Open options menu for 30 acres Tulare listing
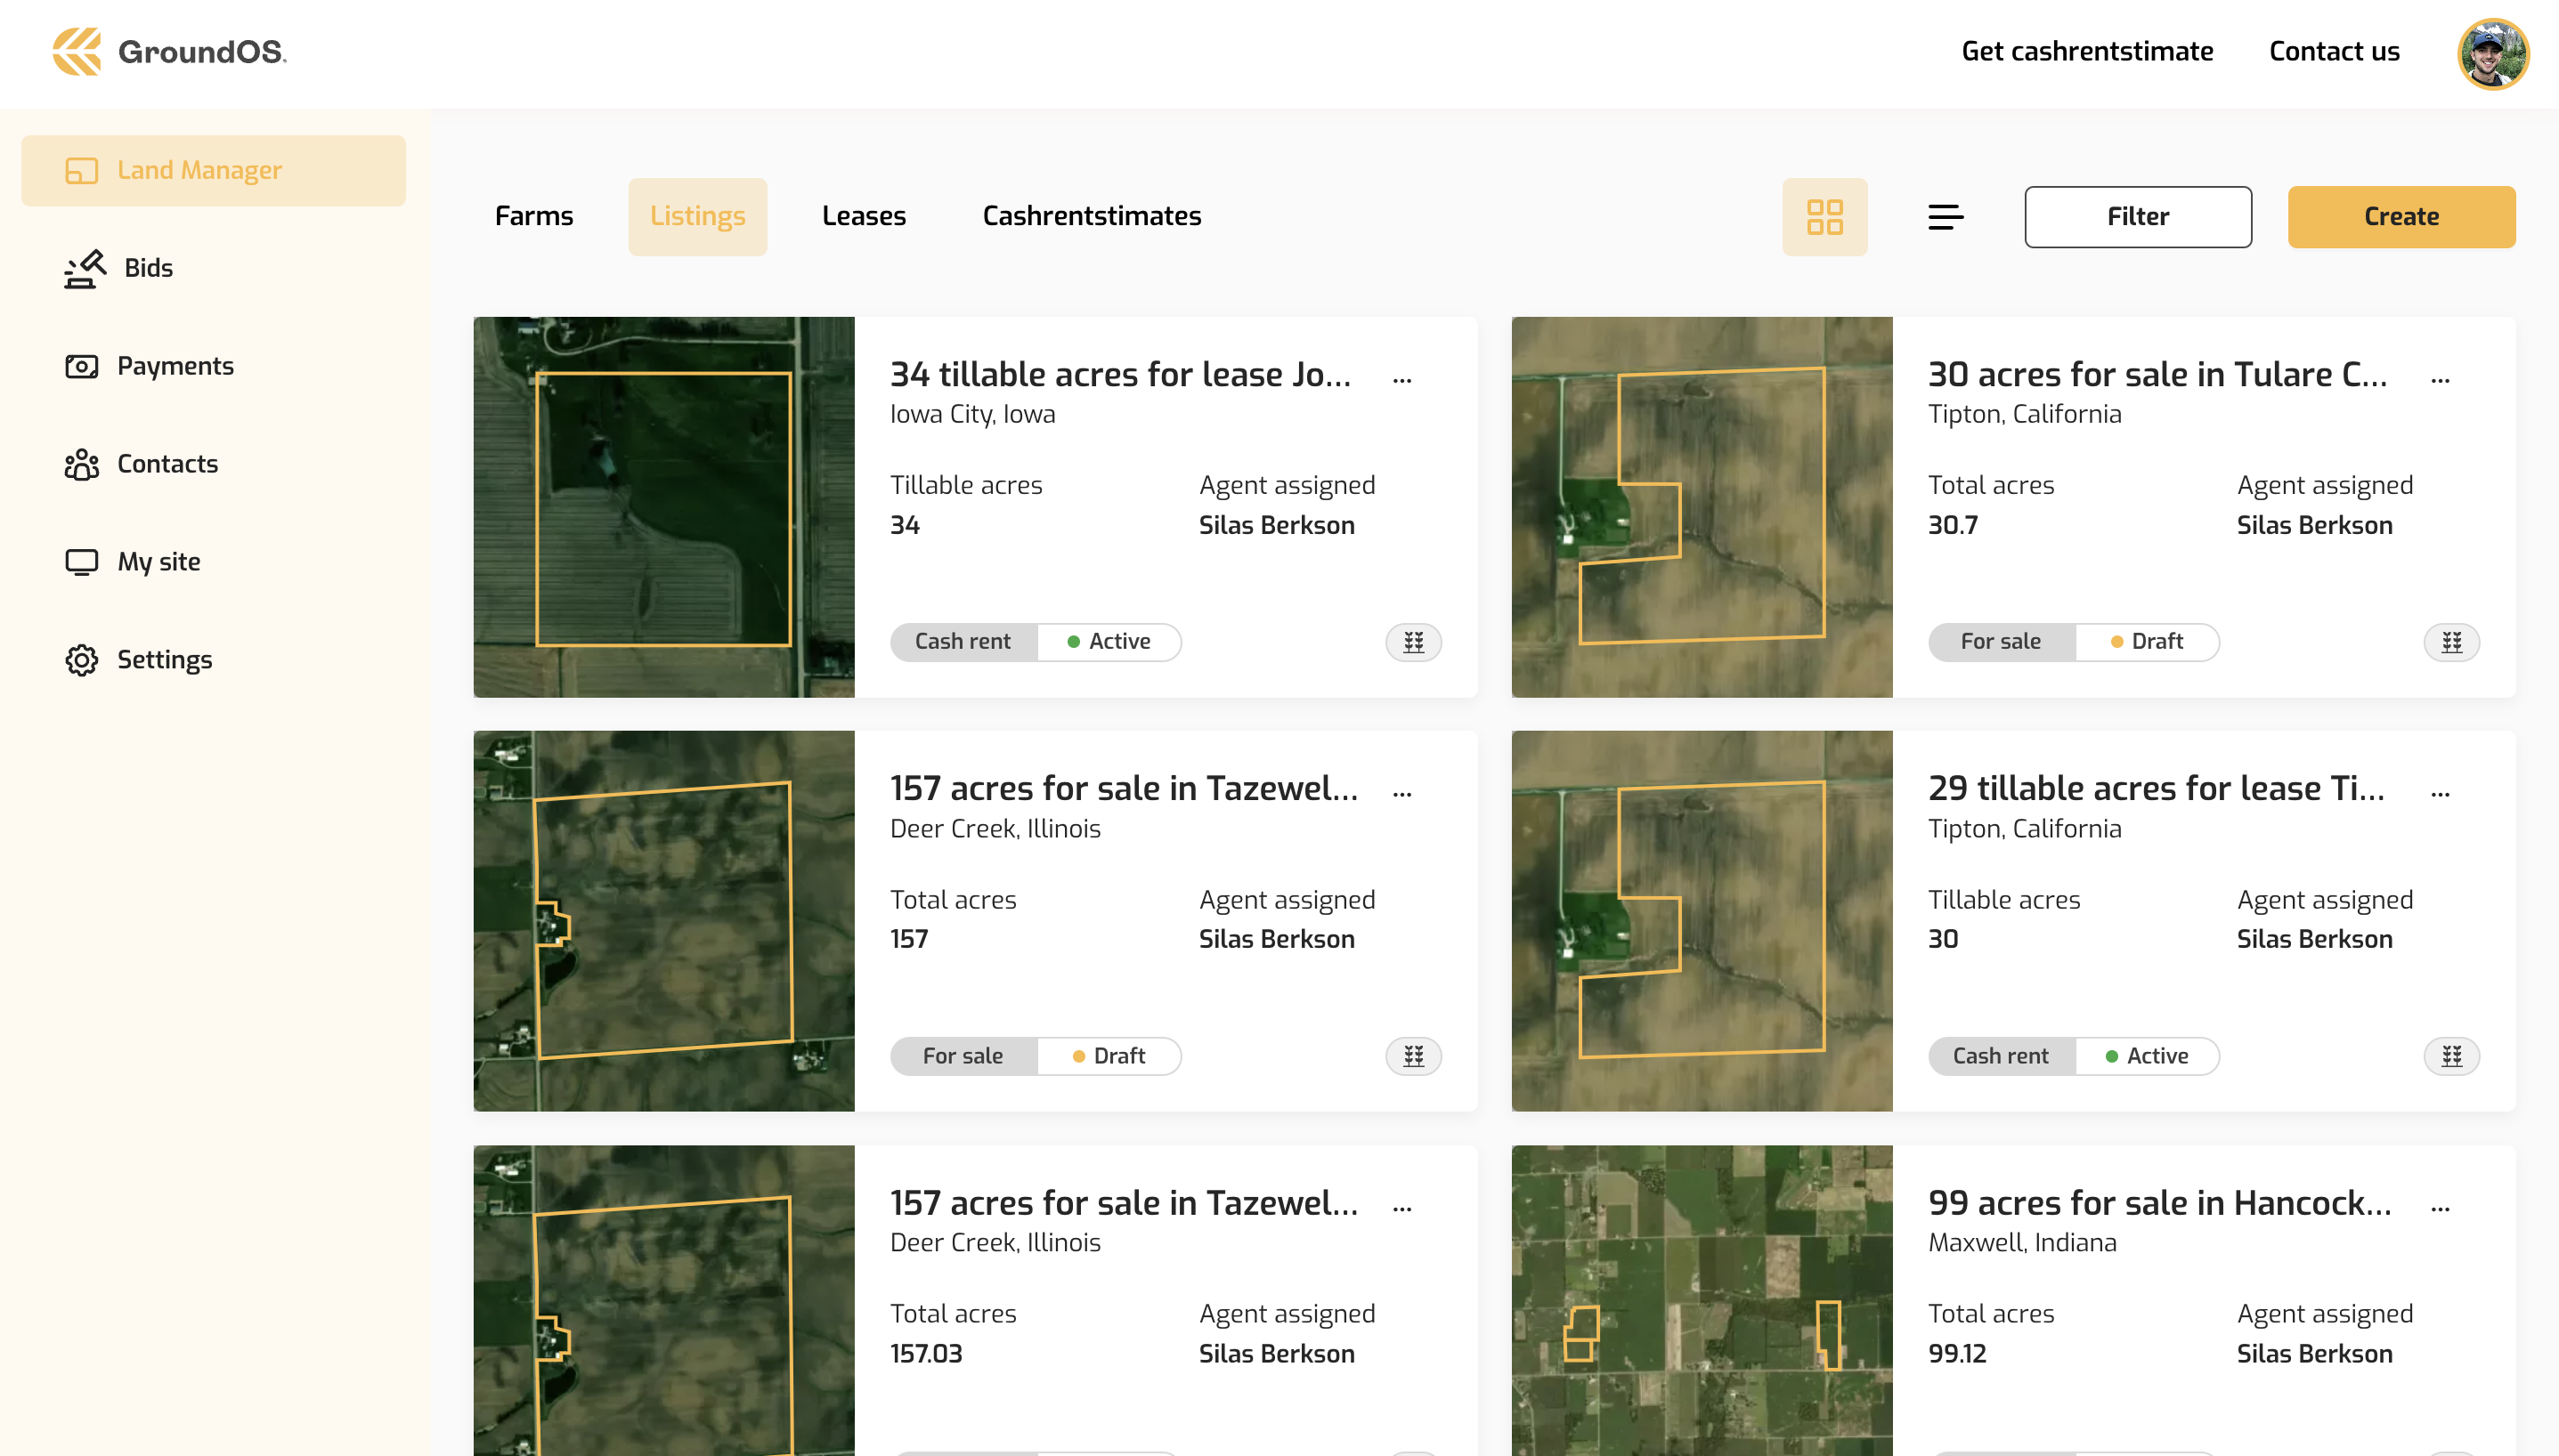The height and width of the screenshot is (1456, 2559). (x=2439, y=380)
